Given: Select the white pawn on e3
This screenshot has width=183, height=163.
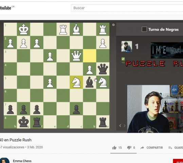Looking at the screenshot, I should (50, 57).
